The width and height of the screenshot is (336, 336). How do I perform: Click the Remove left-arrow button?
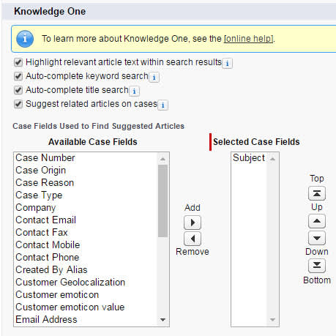point(193,239)
